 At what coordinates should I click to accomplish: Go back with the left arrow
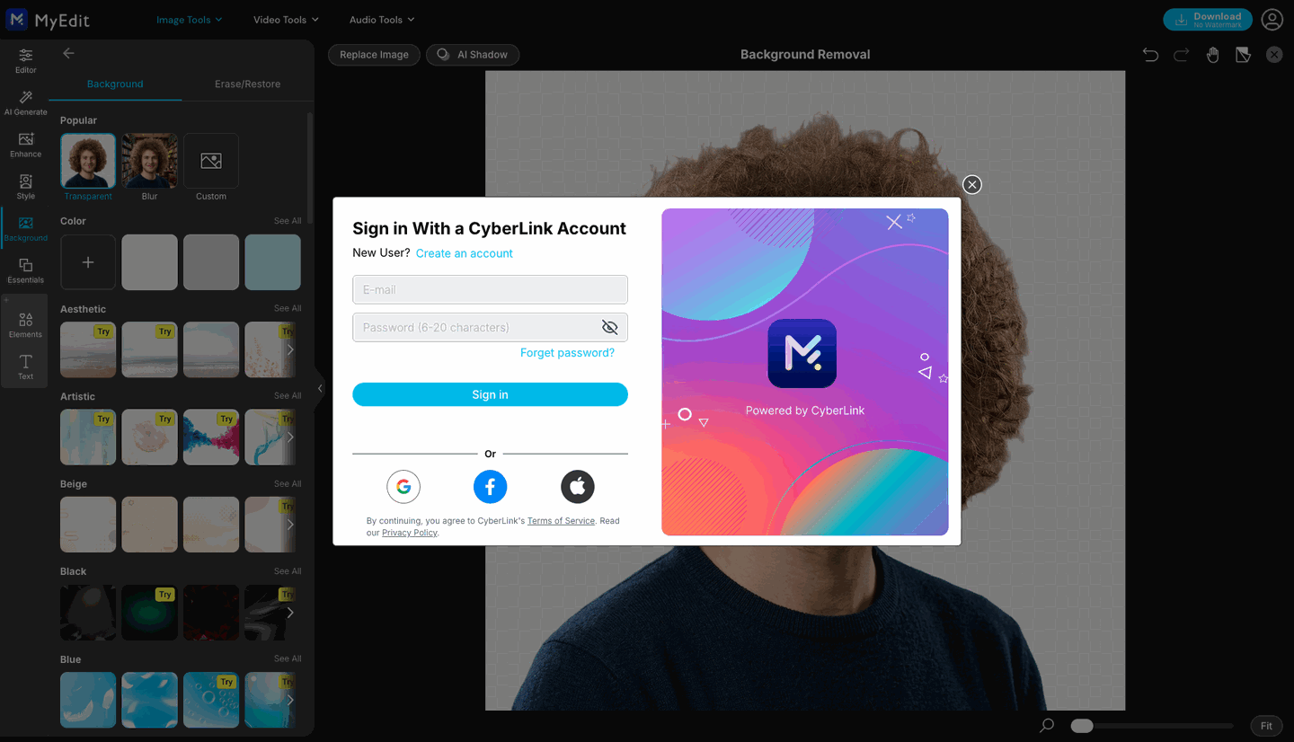tap(68, 54)
